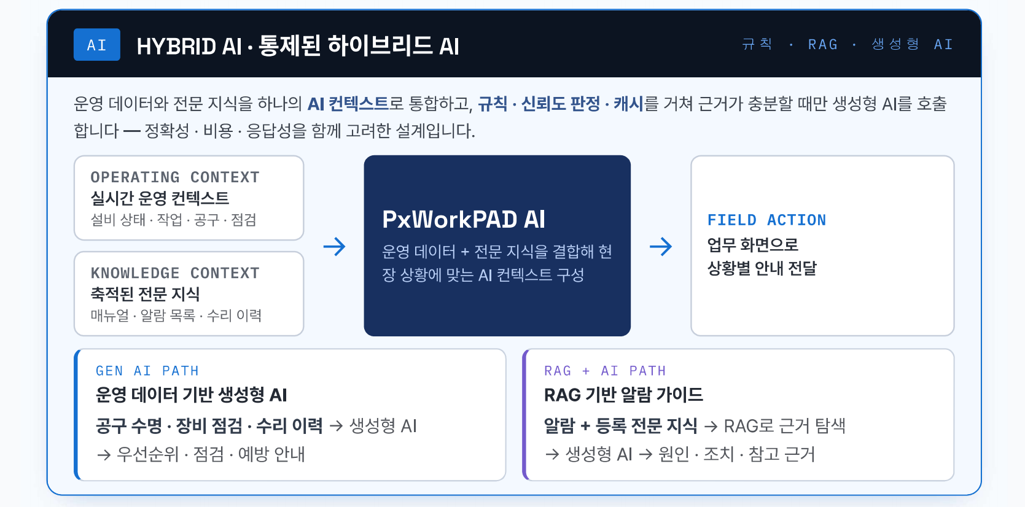Click the "RAG로 근거 탐색" text
1025x507 pixels.
785,425
